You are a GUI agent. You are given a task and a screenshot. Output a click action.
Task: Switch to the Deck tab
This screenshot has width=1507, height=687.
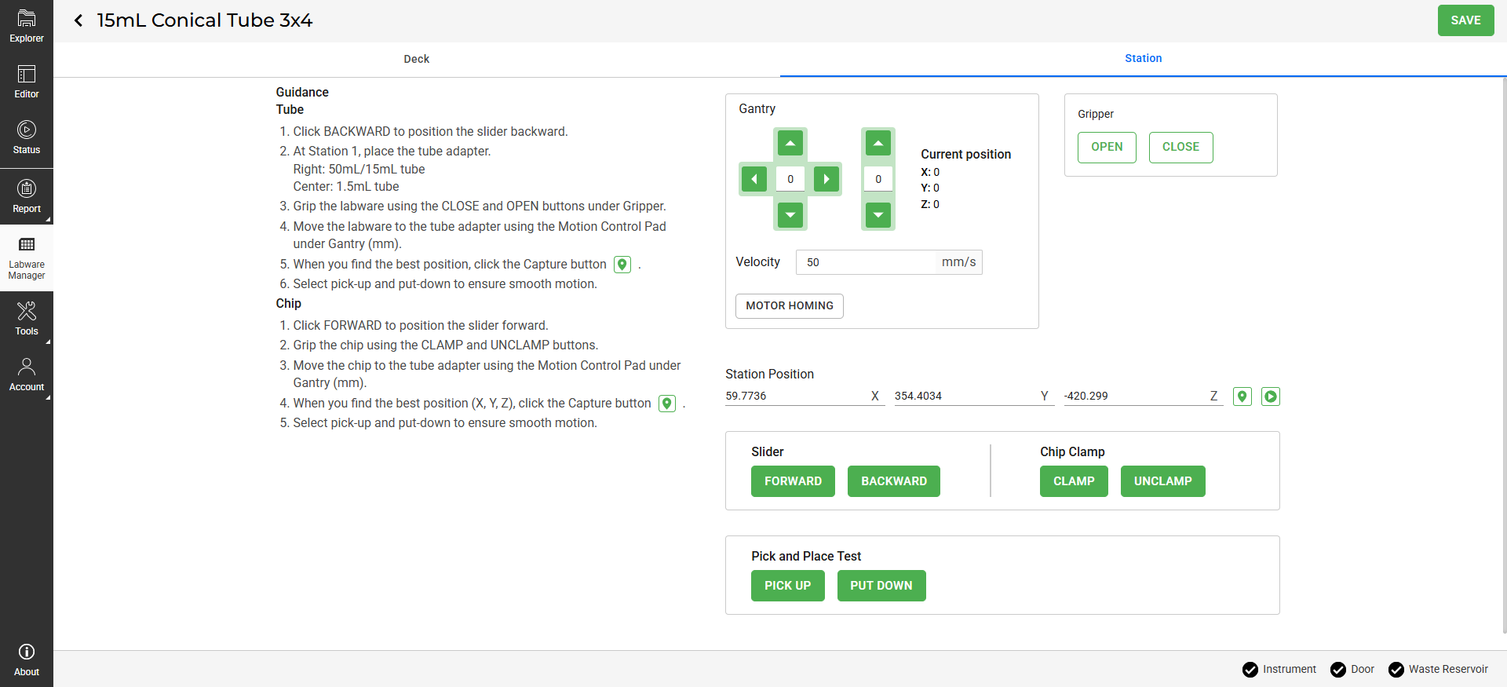click(x=416, y=59)
